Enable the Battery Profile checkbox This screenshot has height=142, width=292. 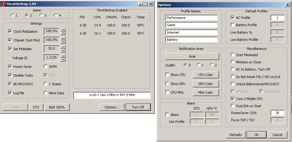click(x=232, y=25)
